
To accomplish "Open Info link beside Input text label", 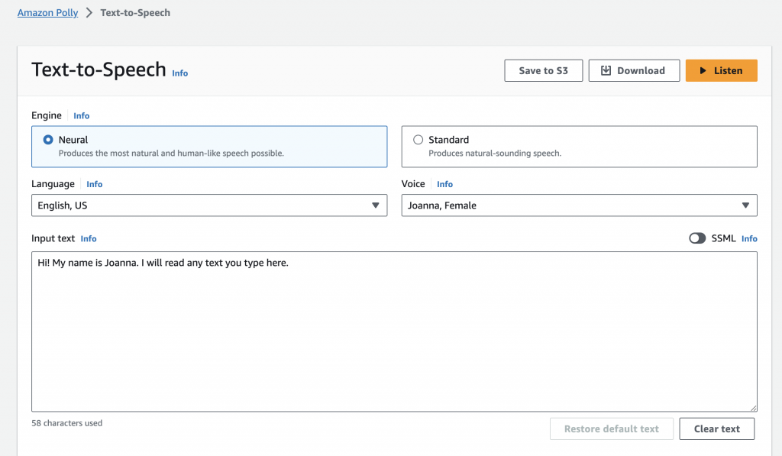I will pyautogui.click(x=89, y=239).
